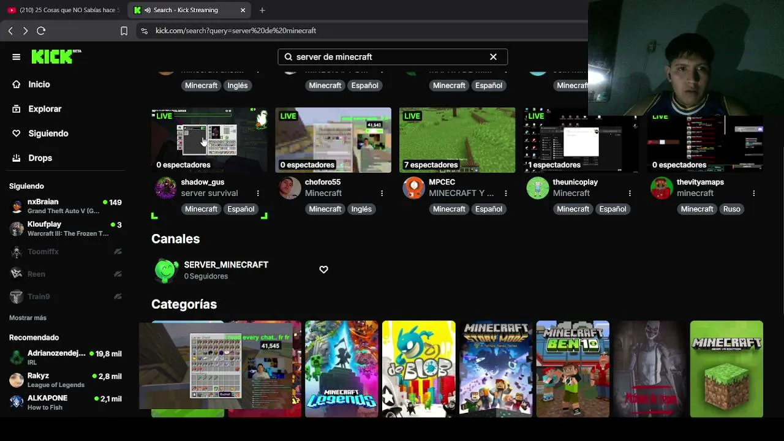Screen dimensions: 784x441
Task: Open options menu for MPCEC stream
Action: pos(505,193)
